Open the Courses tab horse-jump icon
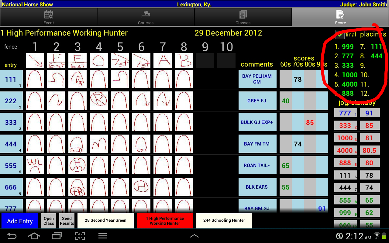 (146, 15)
